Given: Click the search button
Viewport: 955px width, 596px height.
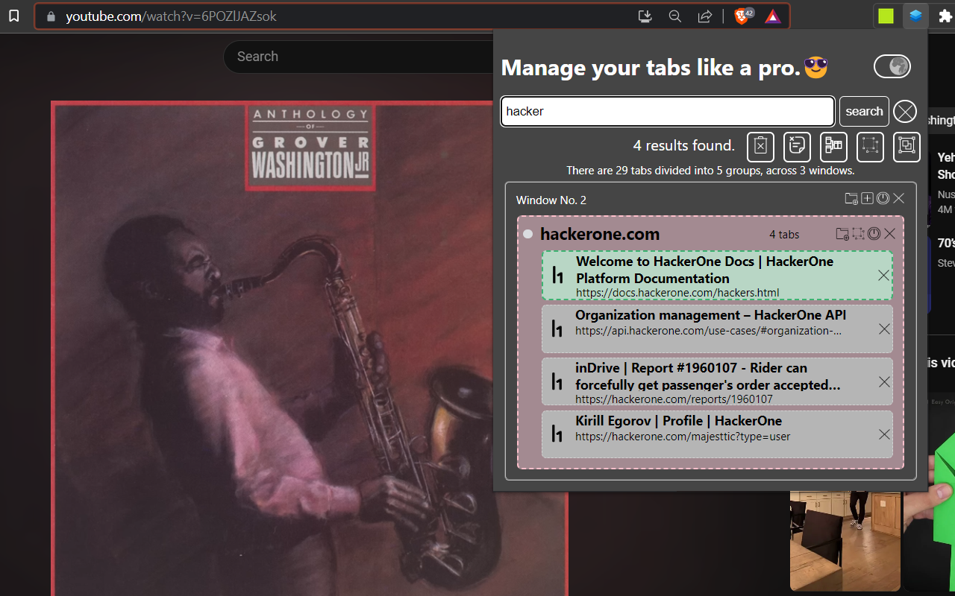Looking at the screenshot, I should (864, 111).
